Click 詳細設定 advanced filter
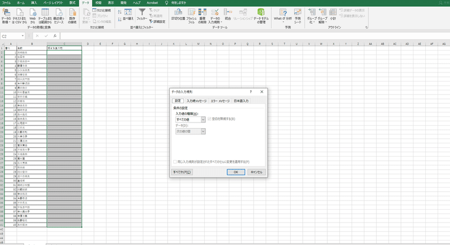This screenshot has height=245, width=450. (x=157, y=21)
